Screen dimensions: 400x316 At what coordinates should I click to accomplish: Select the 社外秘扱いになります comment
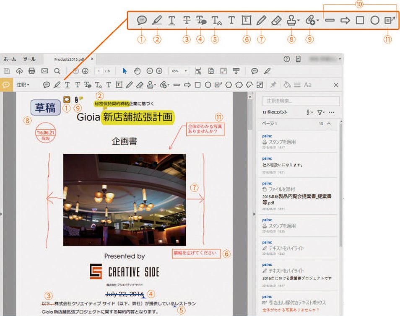[298, 165]
